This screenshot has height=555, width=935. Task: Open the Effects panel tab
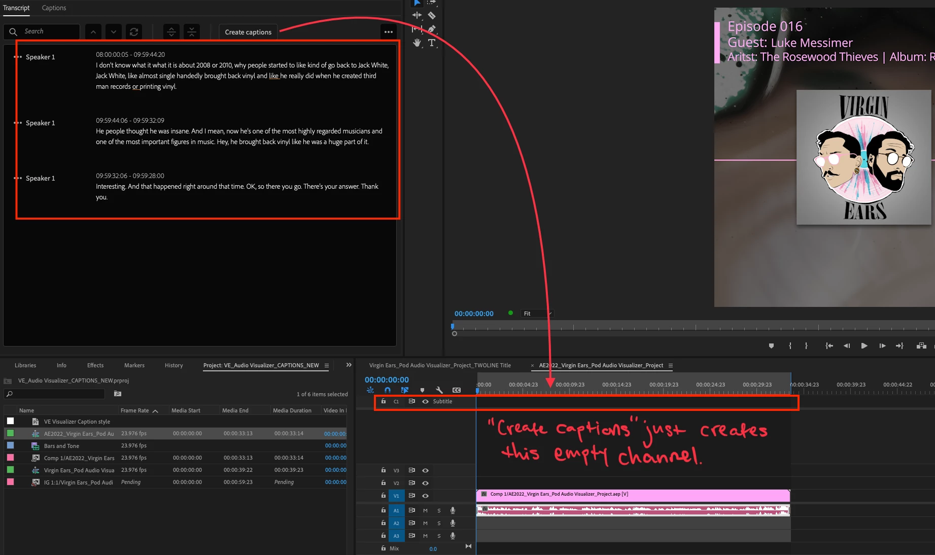tap(95, 365)
